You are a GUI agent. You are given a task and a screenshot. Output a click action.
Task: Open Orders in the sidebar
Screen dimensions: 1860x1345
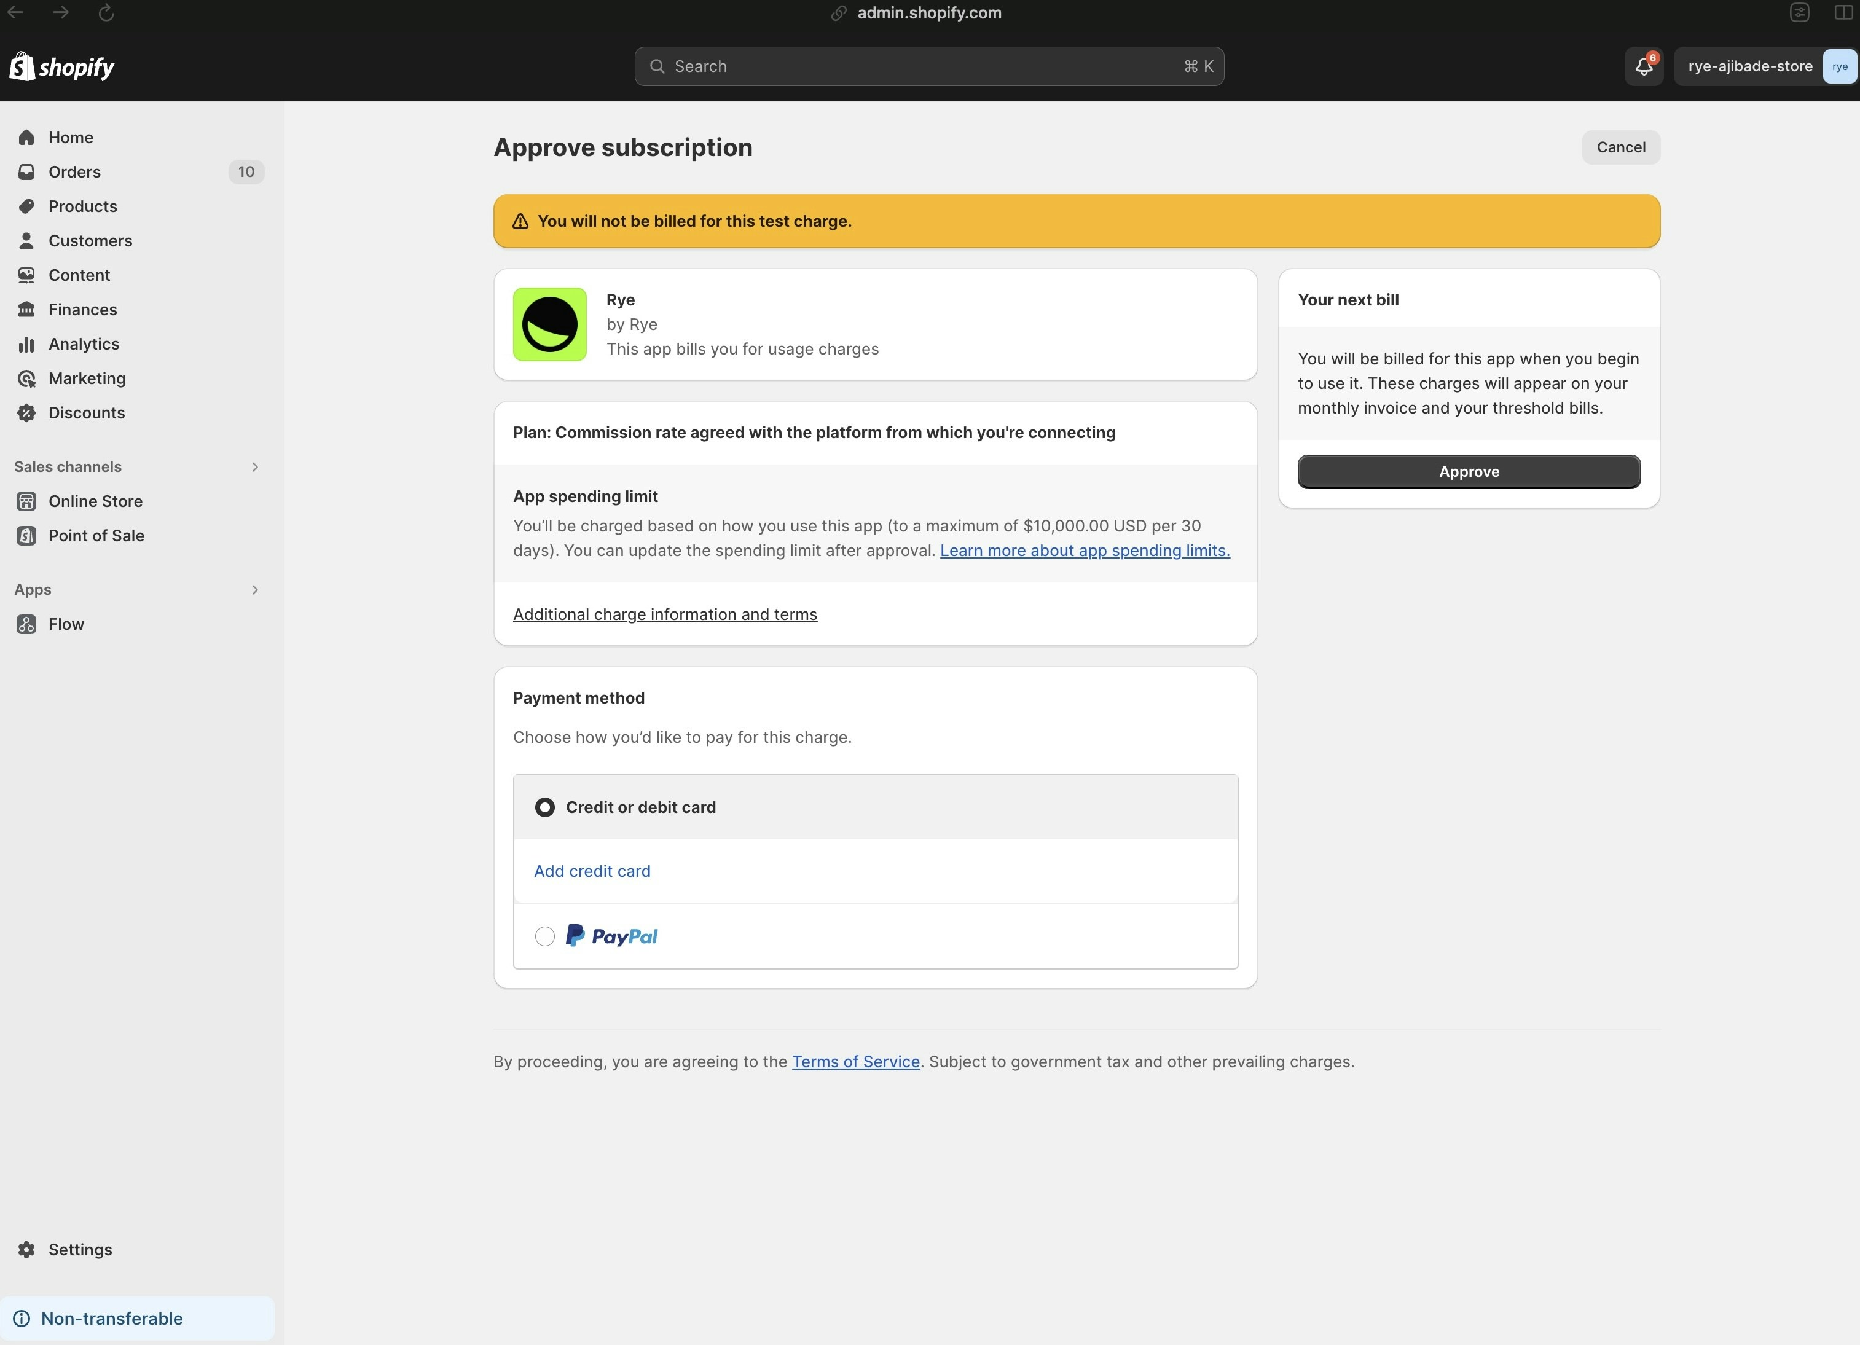(74, 171)
